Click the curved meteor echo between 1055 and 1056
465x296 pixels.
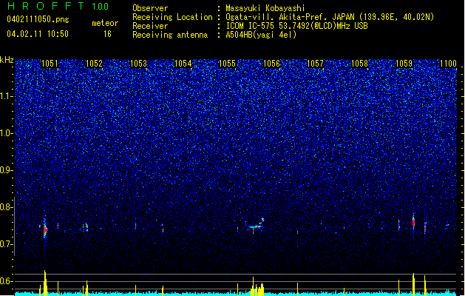tap(256, 224)
